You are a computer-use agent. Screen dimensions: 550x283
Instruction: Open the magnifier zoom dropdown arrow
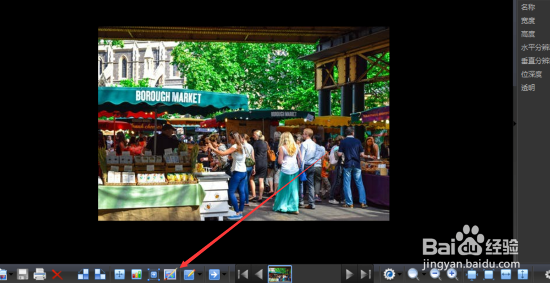coord(424,274)
